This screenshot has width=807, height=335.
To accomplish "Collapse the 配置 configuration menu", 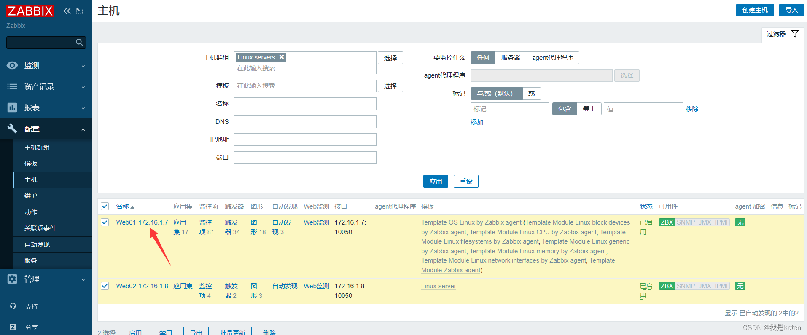I will pyautogui.click(x=46, y=129).
